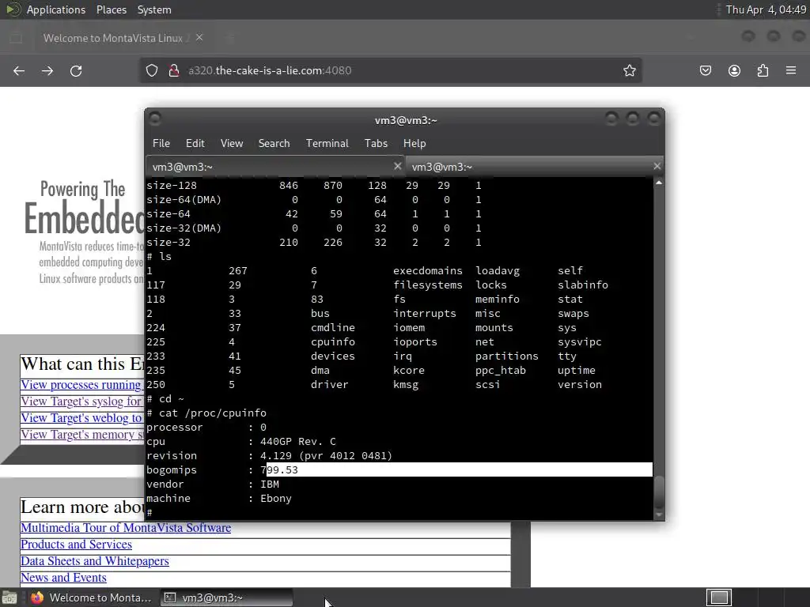Click the show desktop icon in the taskbar
The width and height of the screenshot is (810, 607).
pos(9,598)
